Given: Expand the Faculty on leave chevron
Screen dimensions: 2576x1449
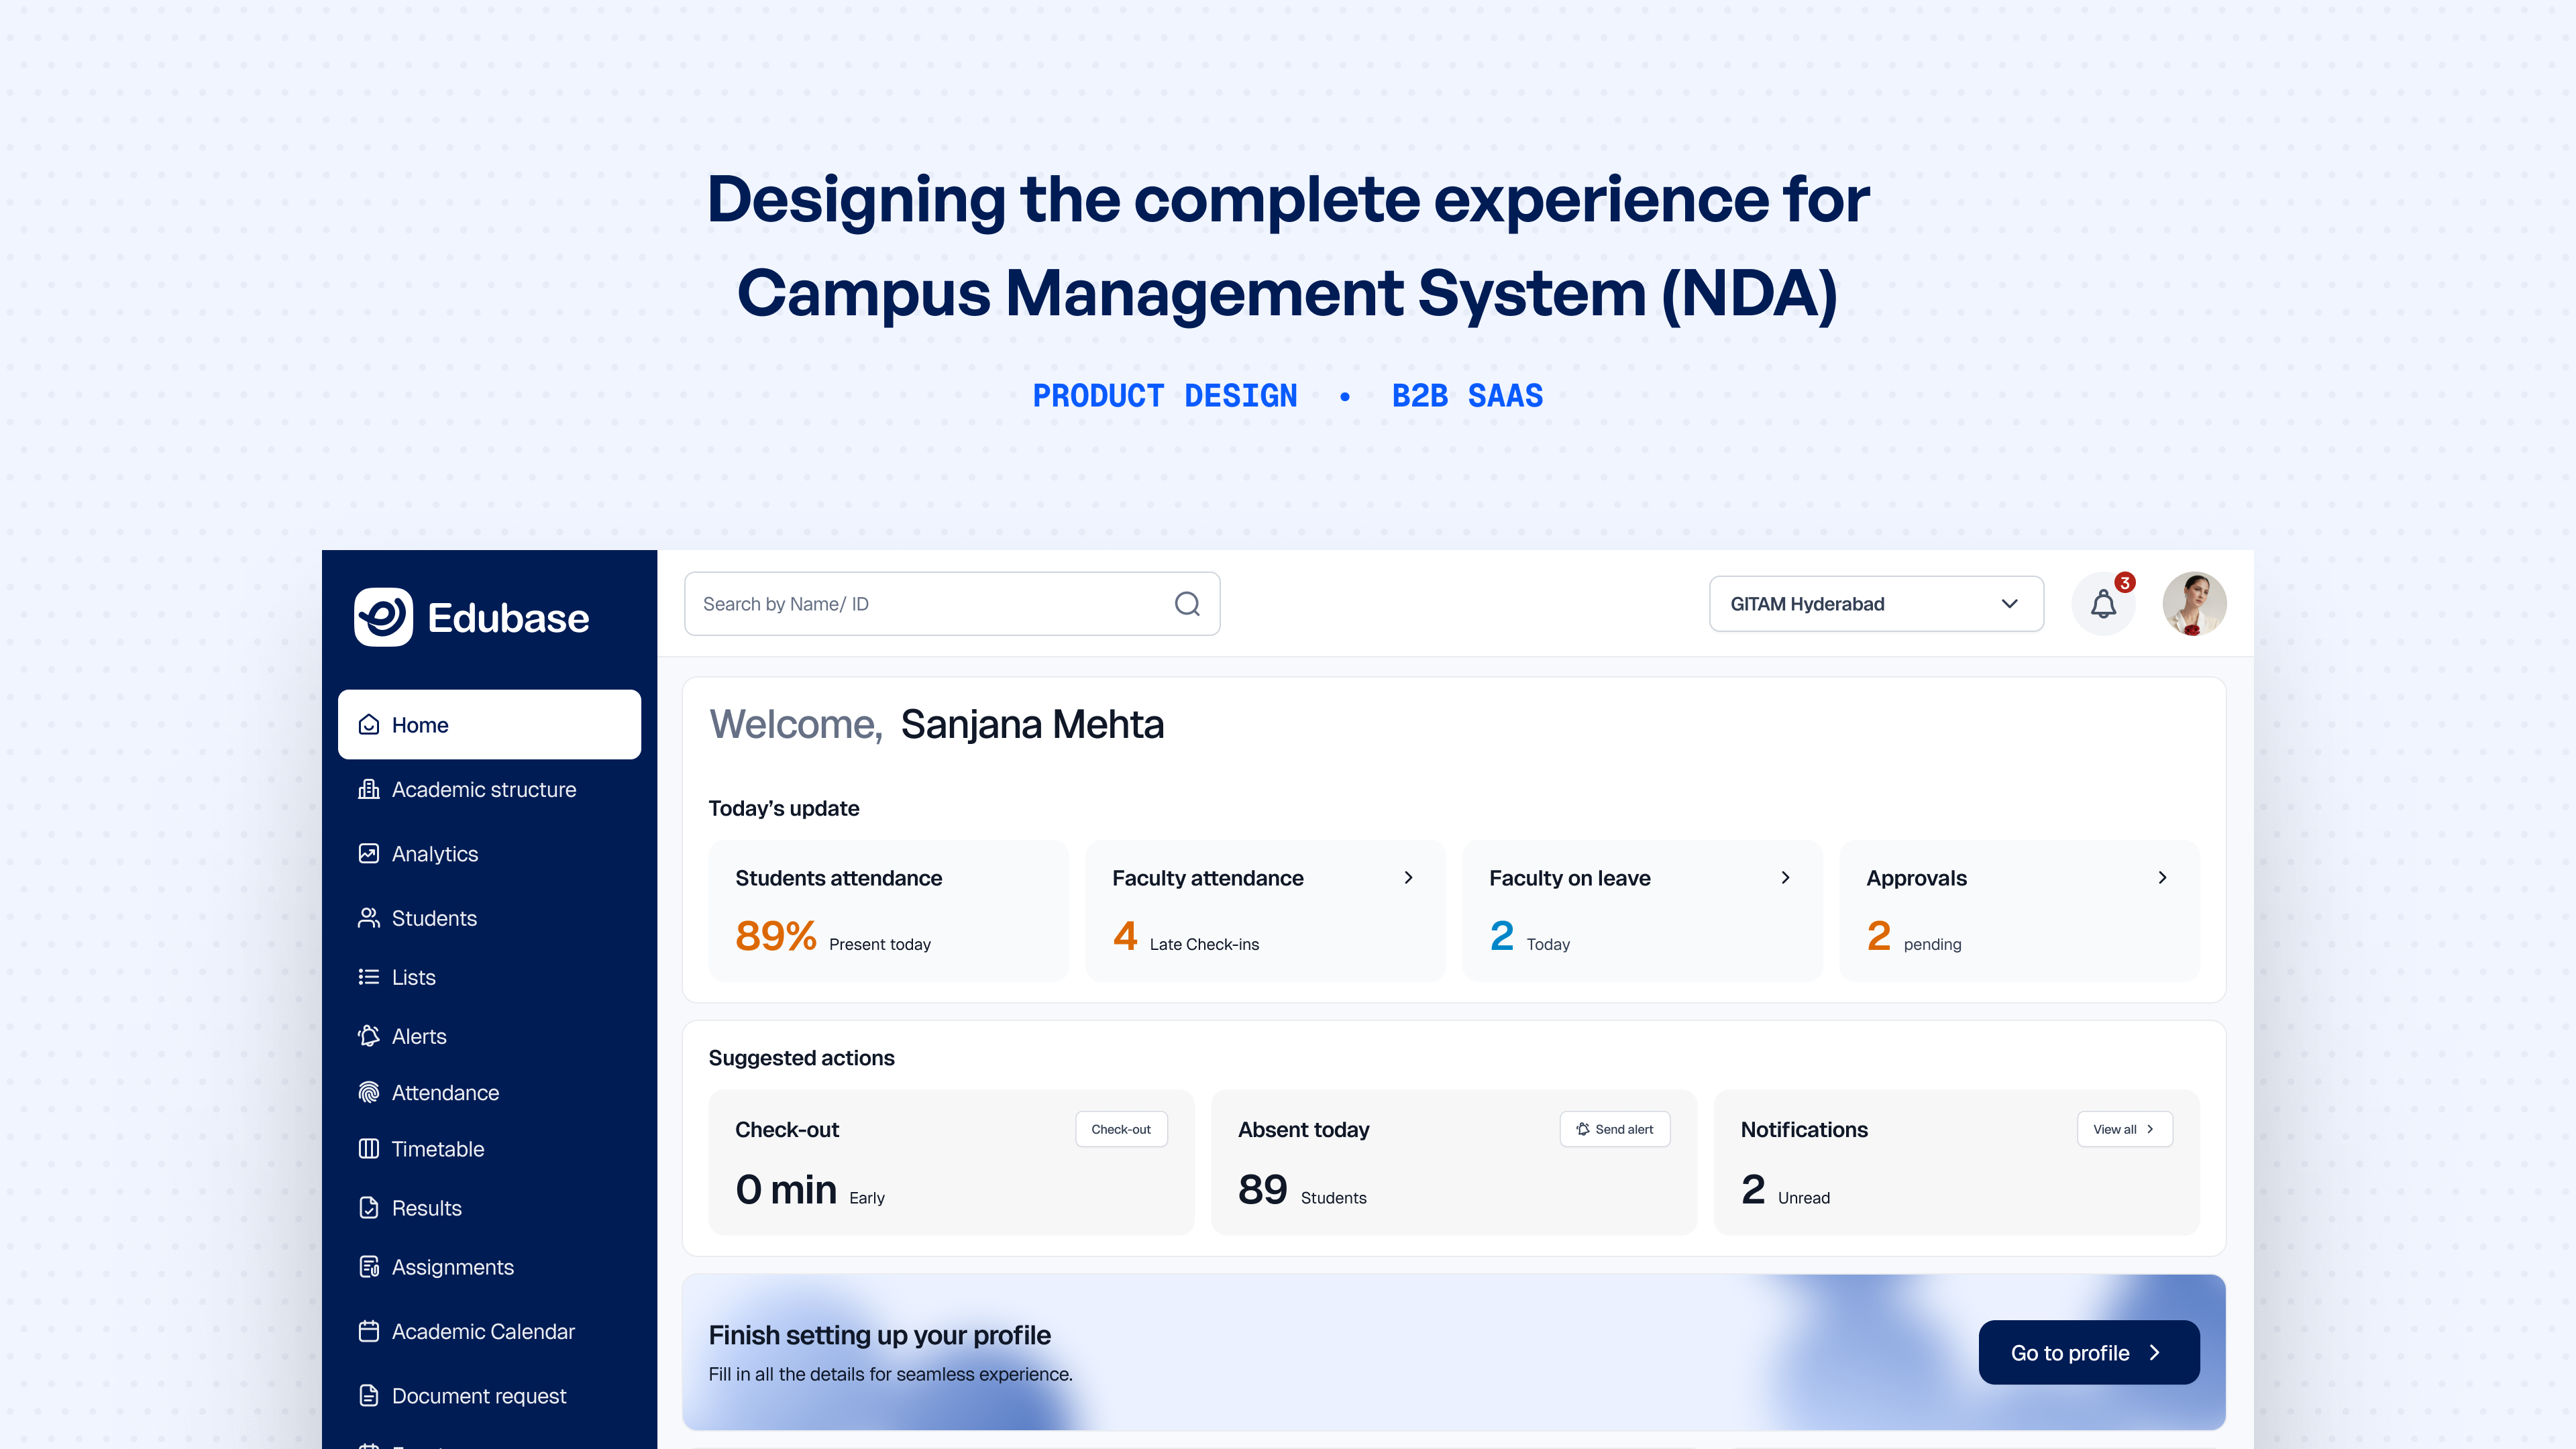Looking at the screenshot, I should click(x=1785, y=878).
